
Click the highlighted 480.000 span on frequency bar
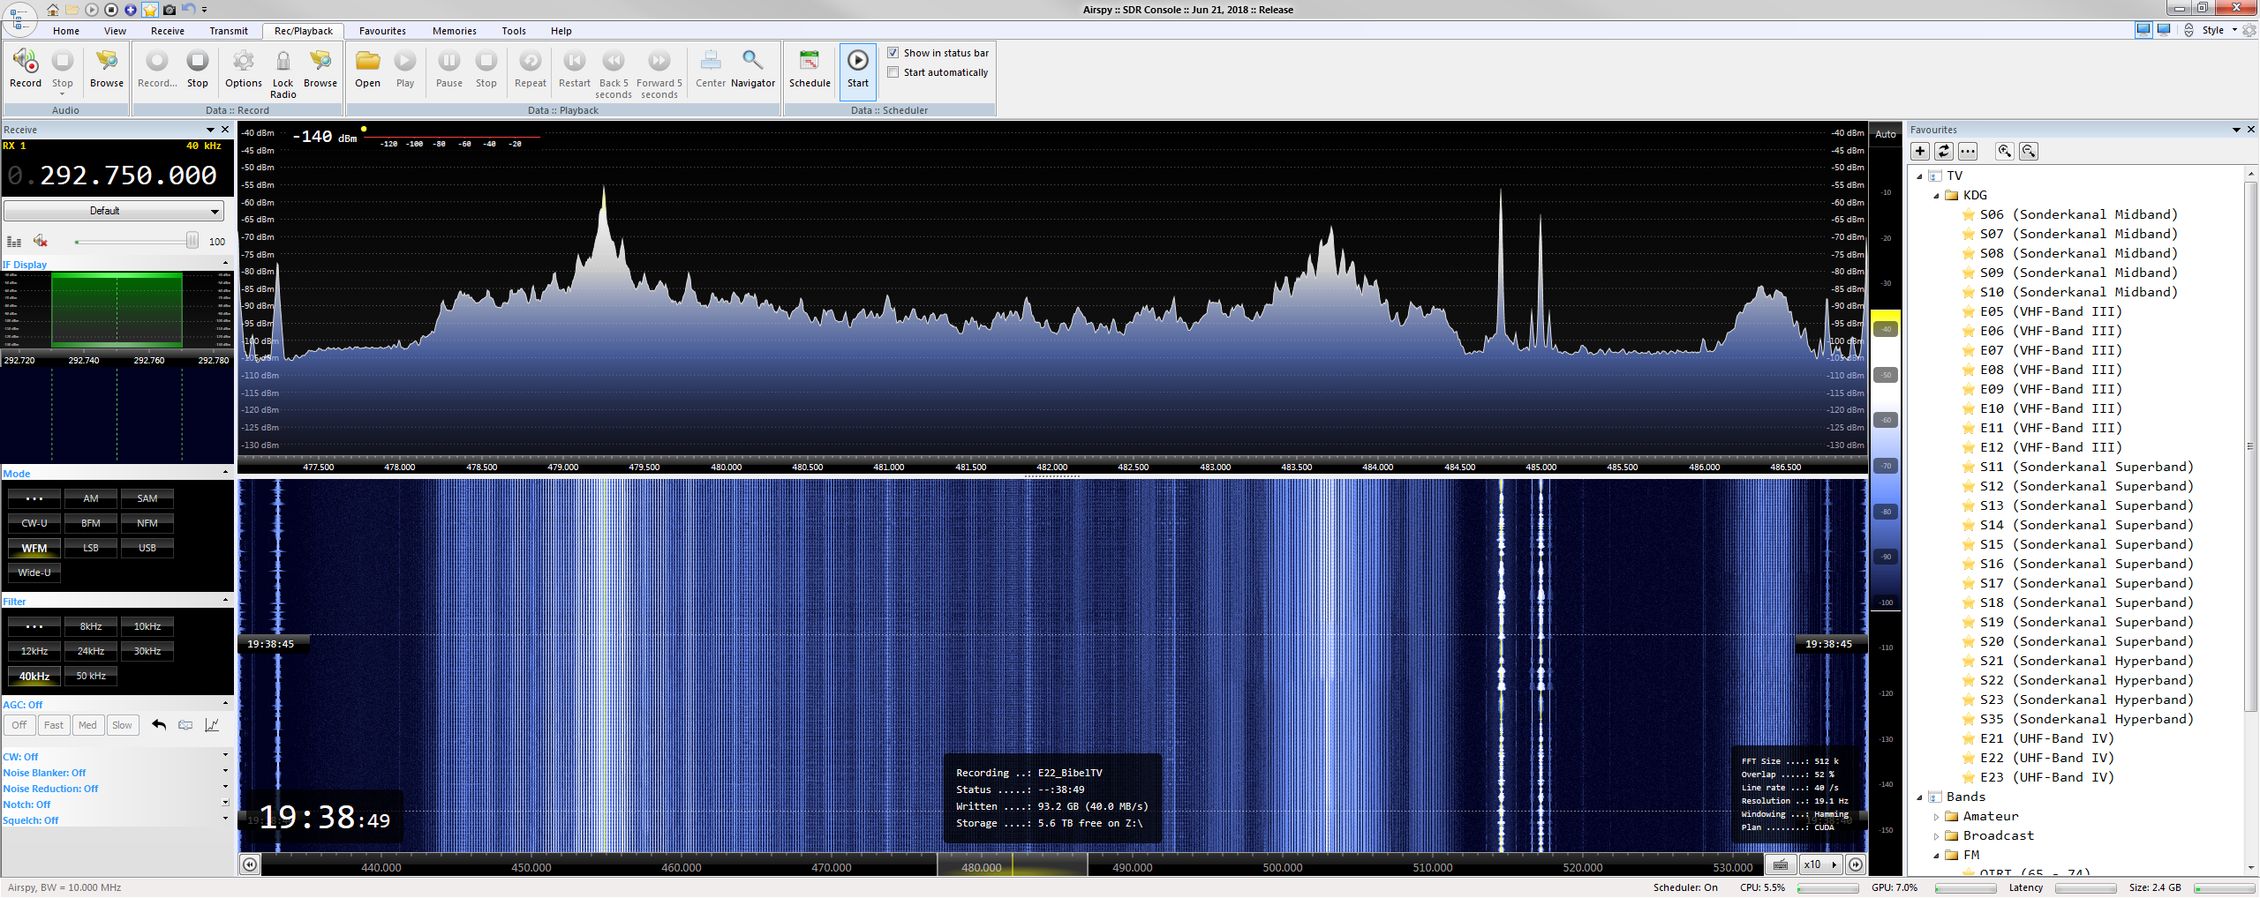(1012, 866)
